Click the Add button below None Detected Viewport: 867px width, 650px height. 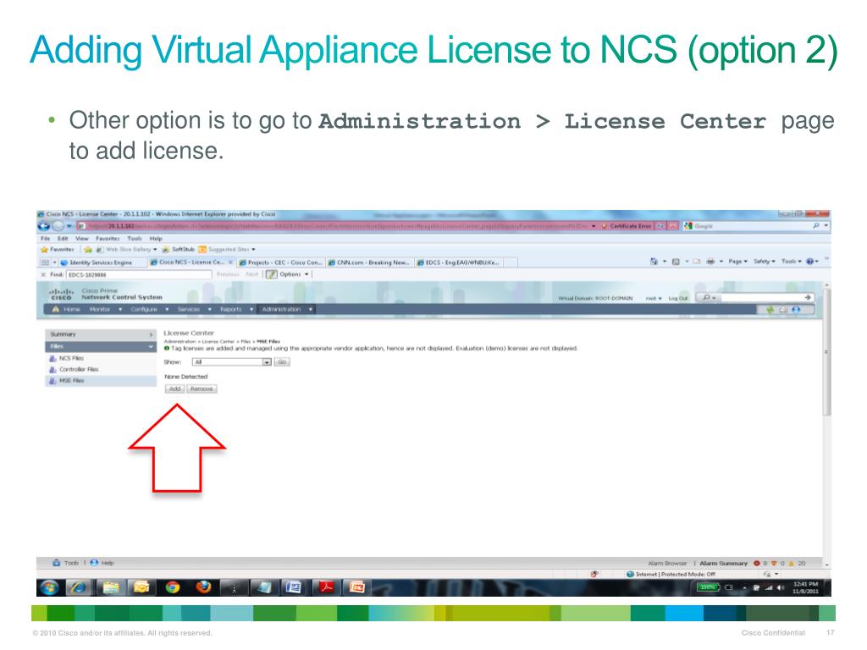tap(174, 388)
